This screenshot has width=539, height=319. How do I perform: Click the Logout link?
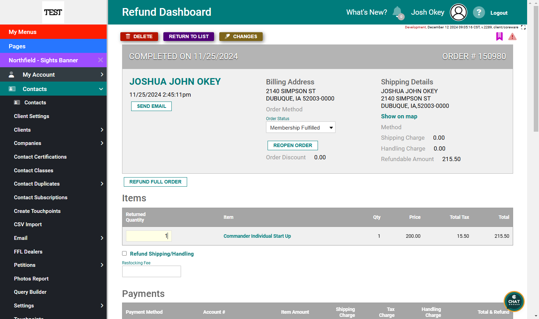tap(499, 13)
